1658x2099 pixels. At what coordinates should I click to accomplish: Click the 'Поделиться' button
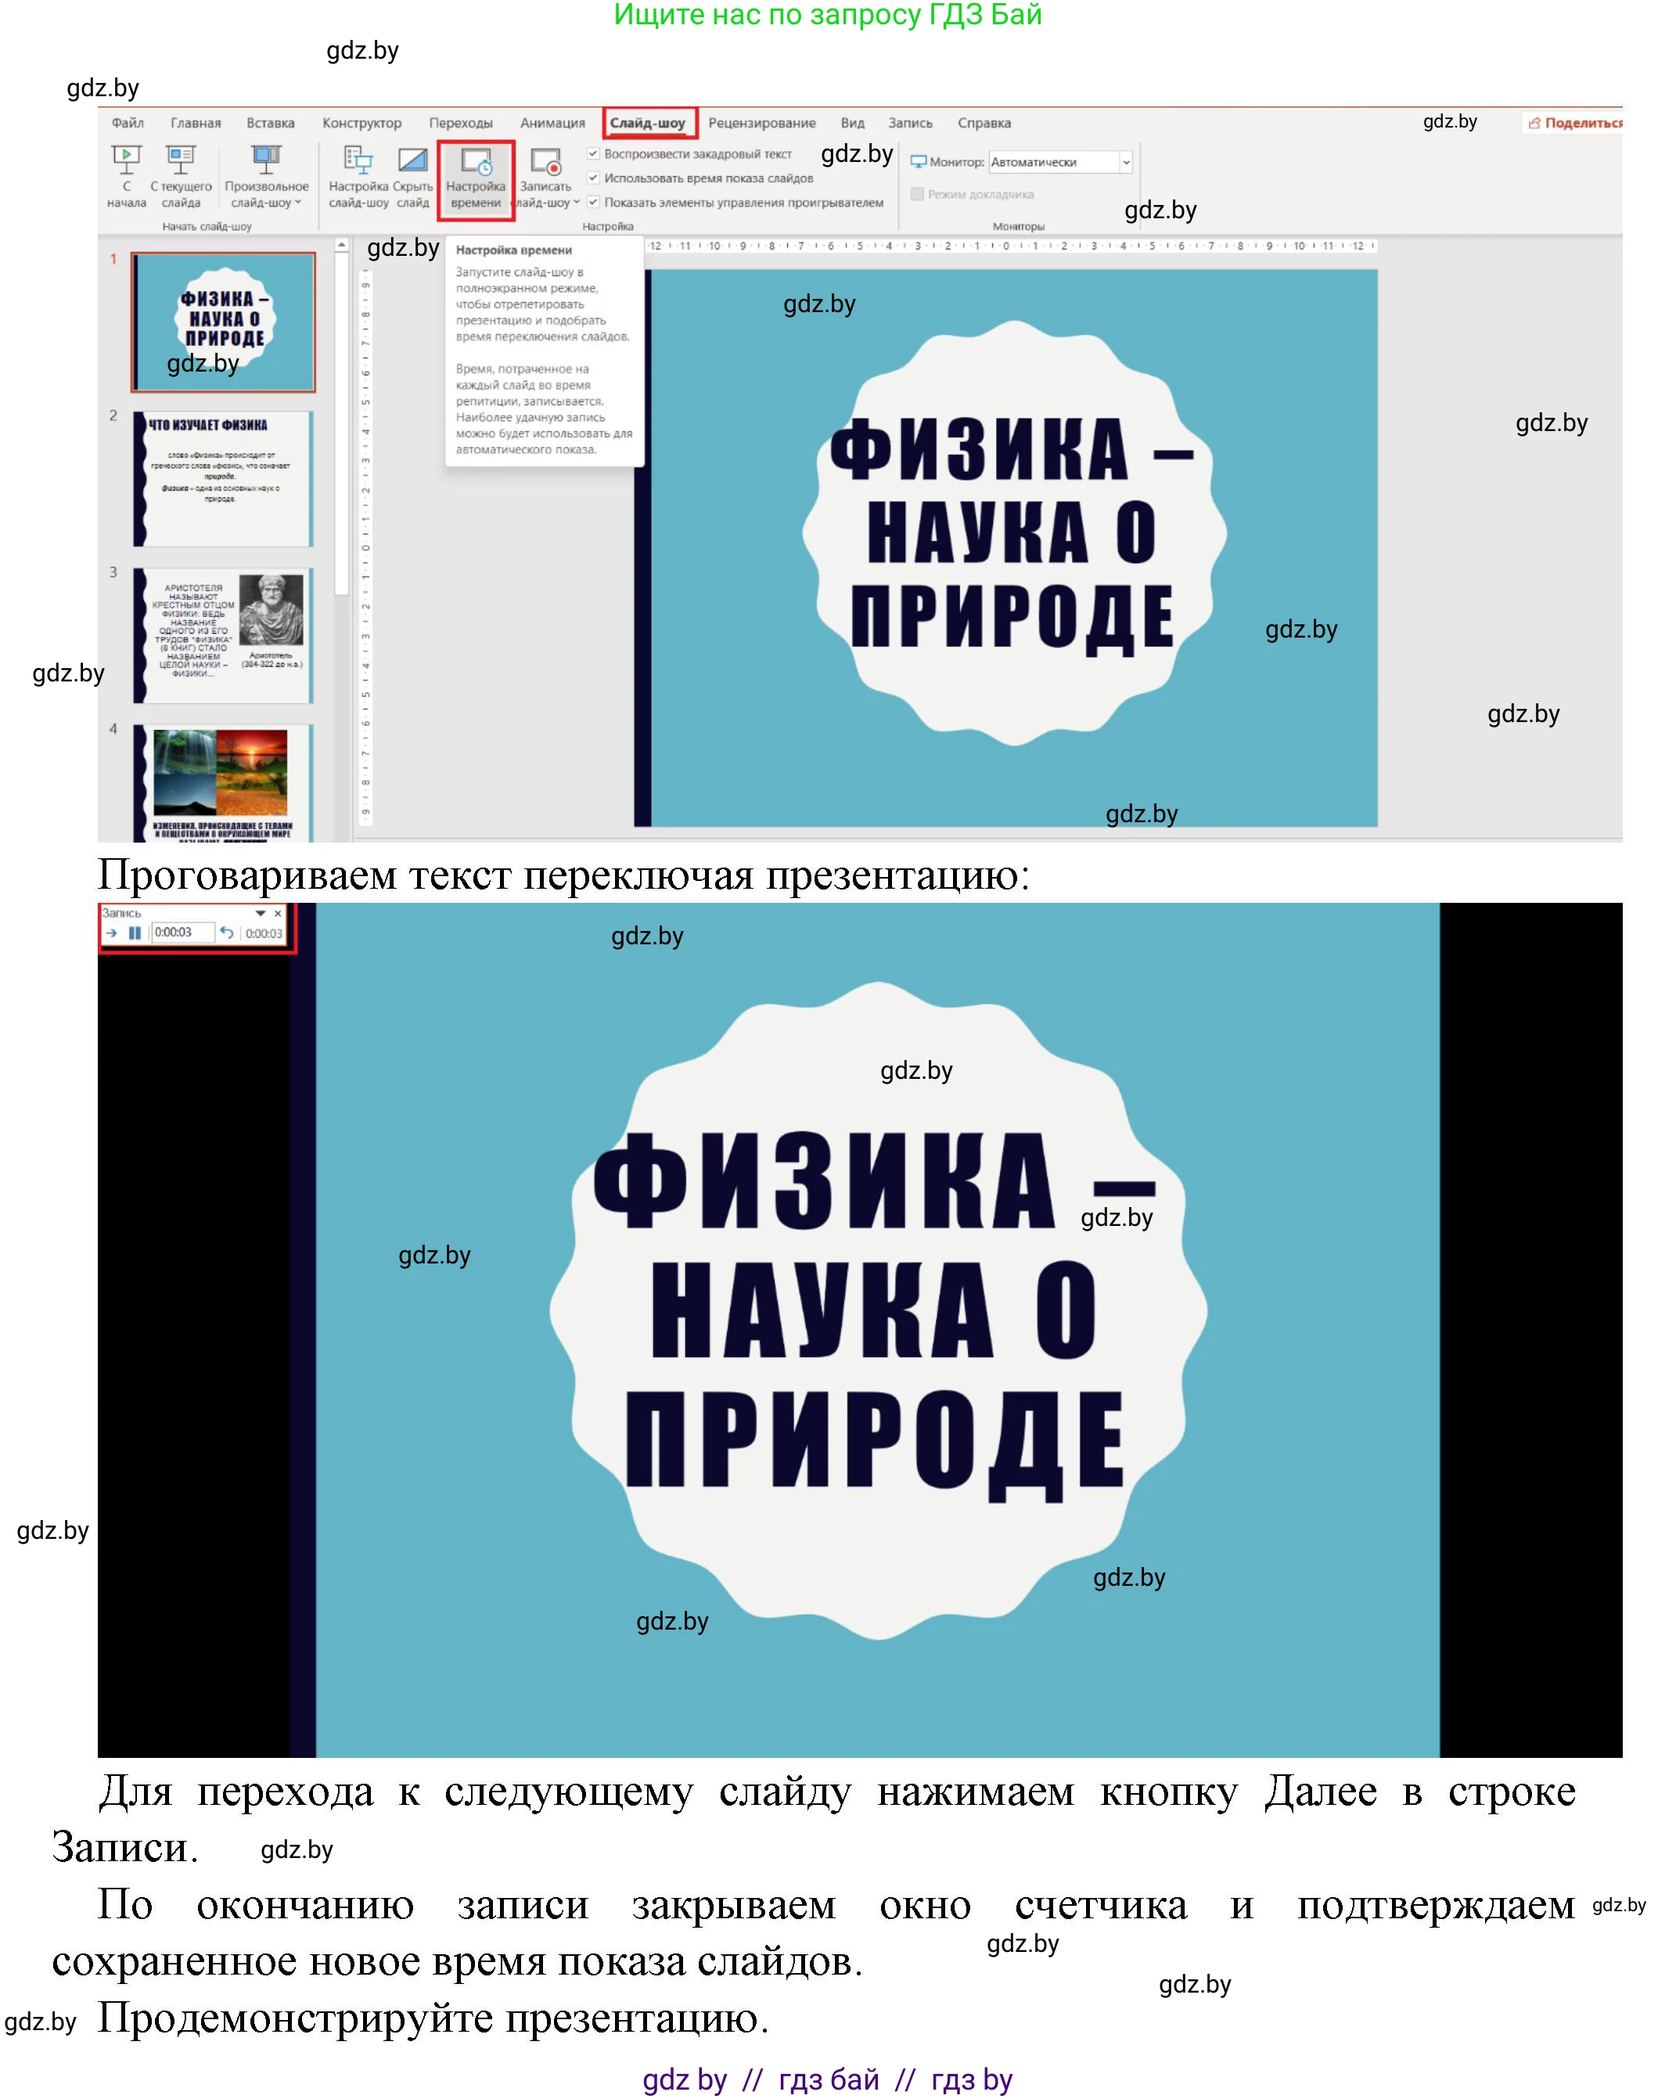point(1577,121)
